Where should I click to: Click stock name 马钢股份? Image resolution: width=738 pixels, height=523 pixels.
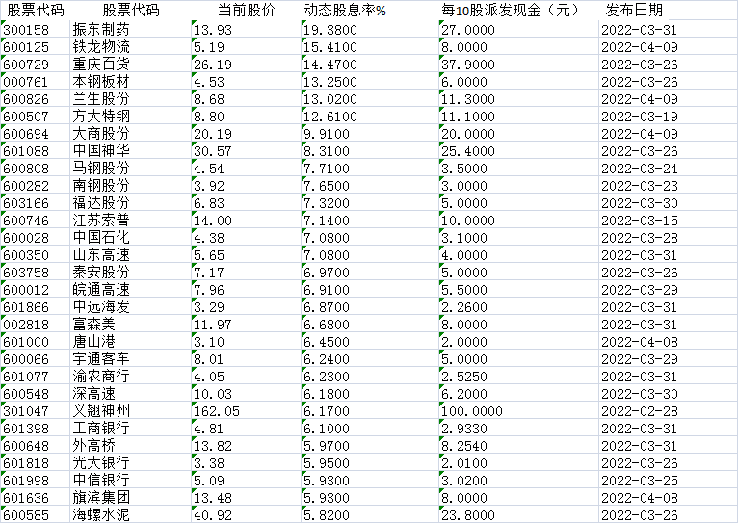click(101, 169)
